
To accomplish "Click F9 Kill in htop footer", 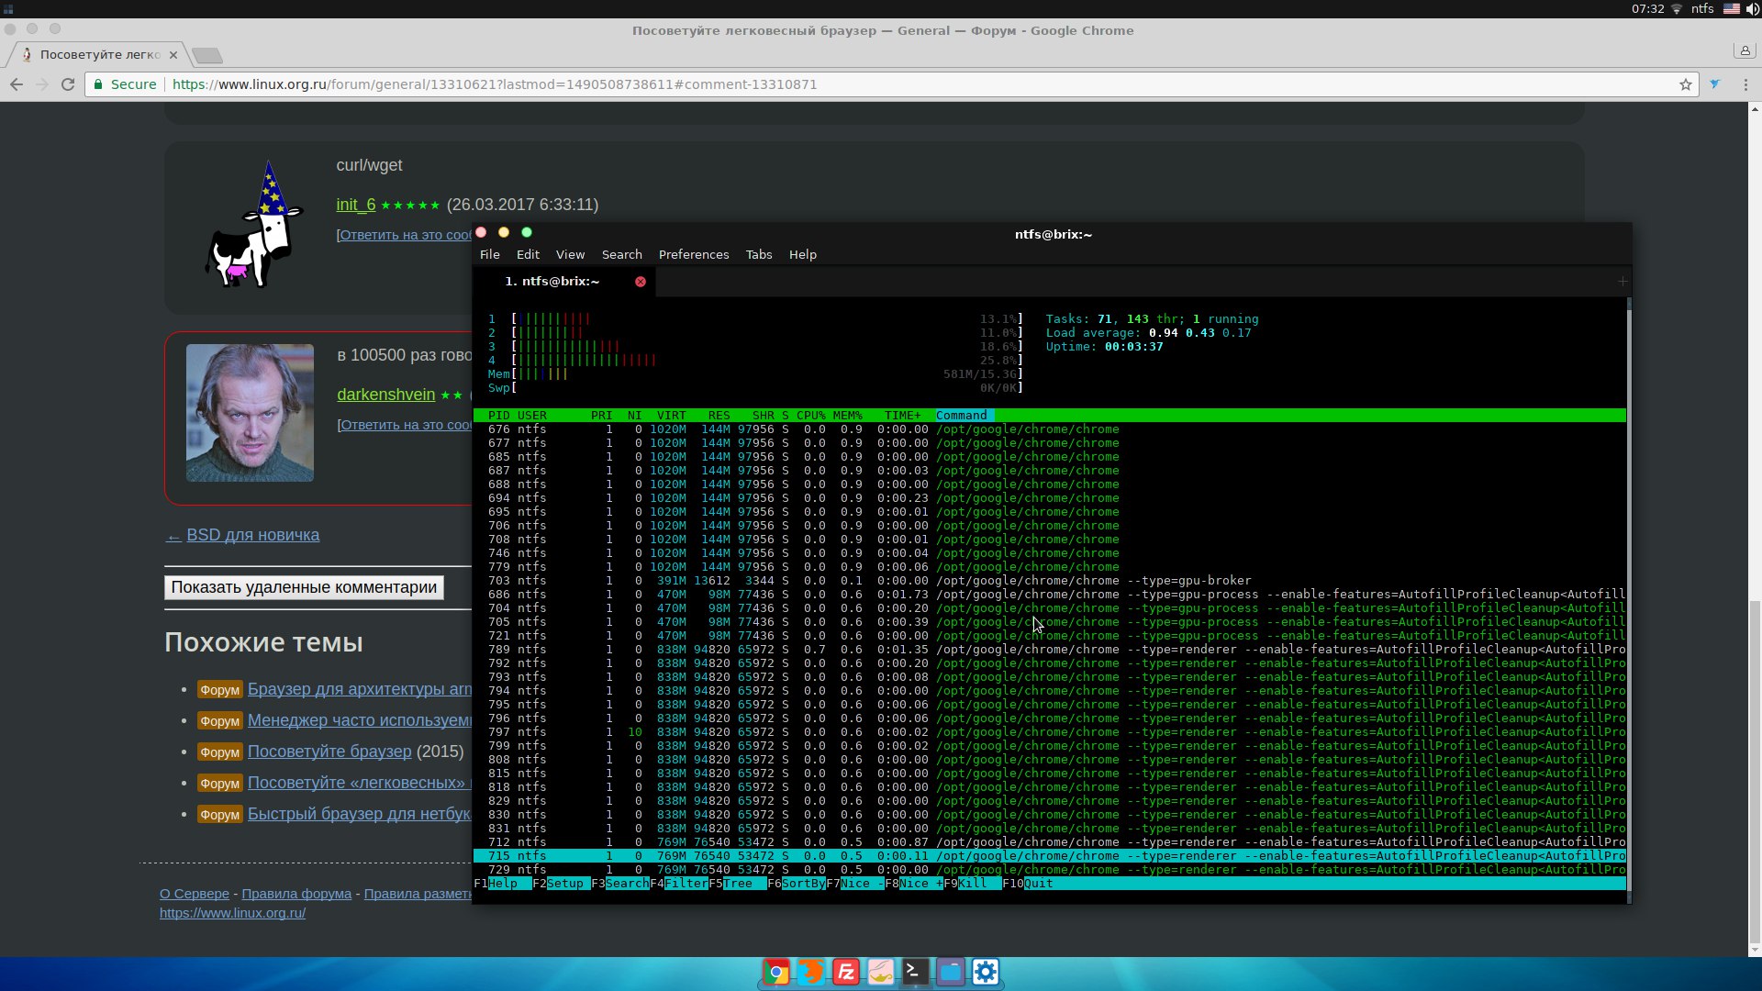I will click(972, 884).
